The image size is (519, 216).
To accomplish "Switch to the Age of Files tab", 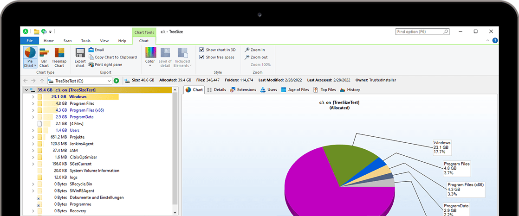I will pyautogui.click(x=295, y=89).
